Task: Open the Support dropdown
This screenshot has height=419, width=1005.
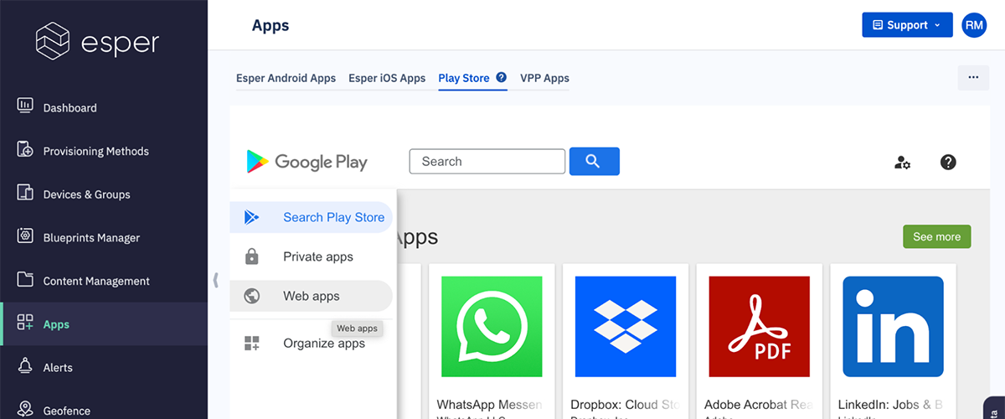Action: (x=907, y=25)
